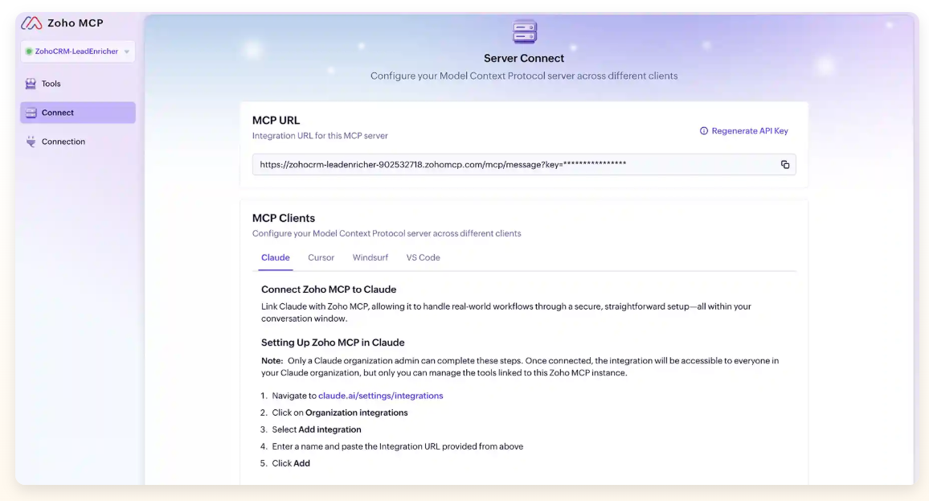Click the 'Setting Up Zoho MCP in Claude' heading
Viewport: 929px width, 501px height.
pyautogui.click(x=333, y=343)
